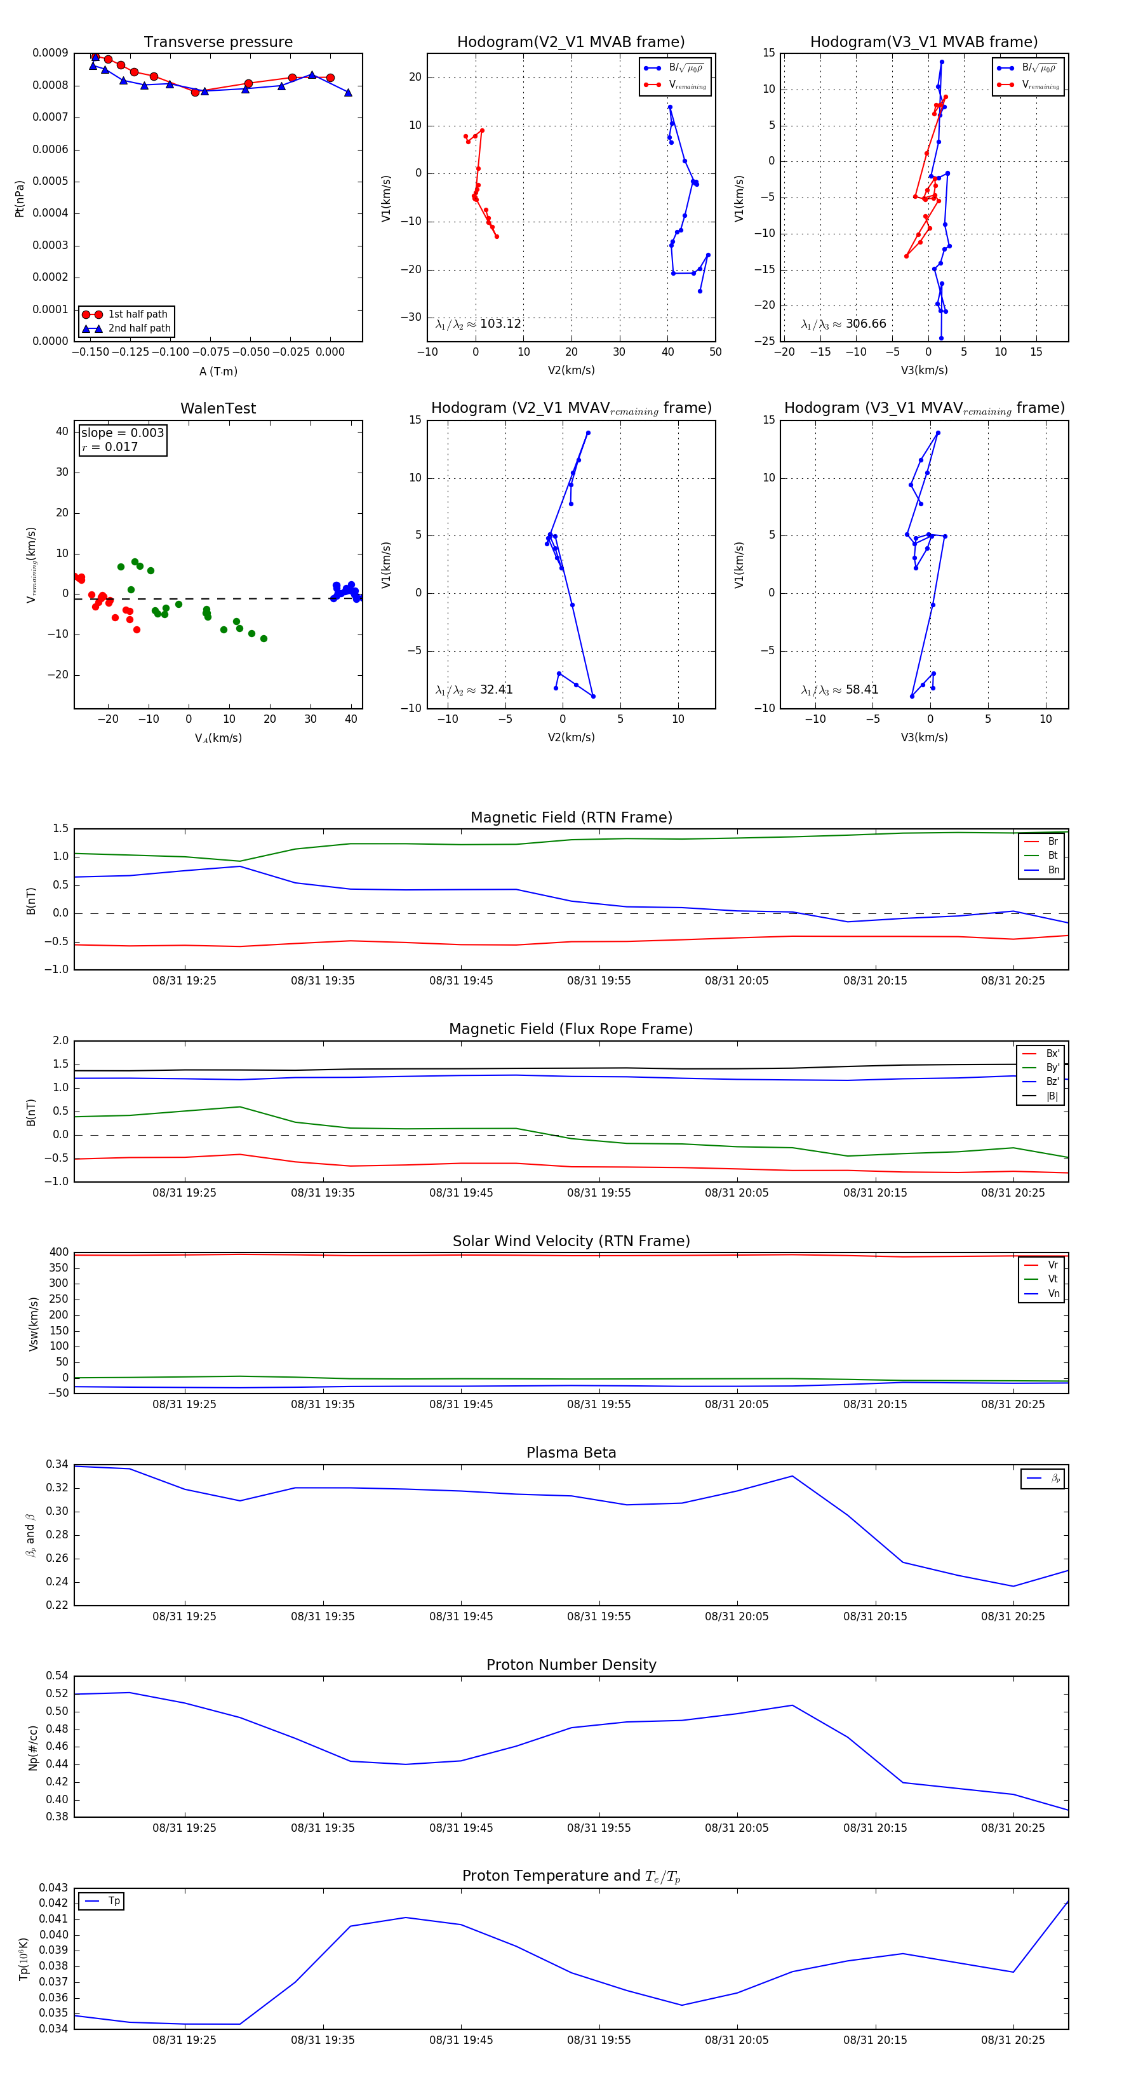Click the "A (T·m)" x-axis label
The image size is (1143, 2096).
218,371
